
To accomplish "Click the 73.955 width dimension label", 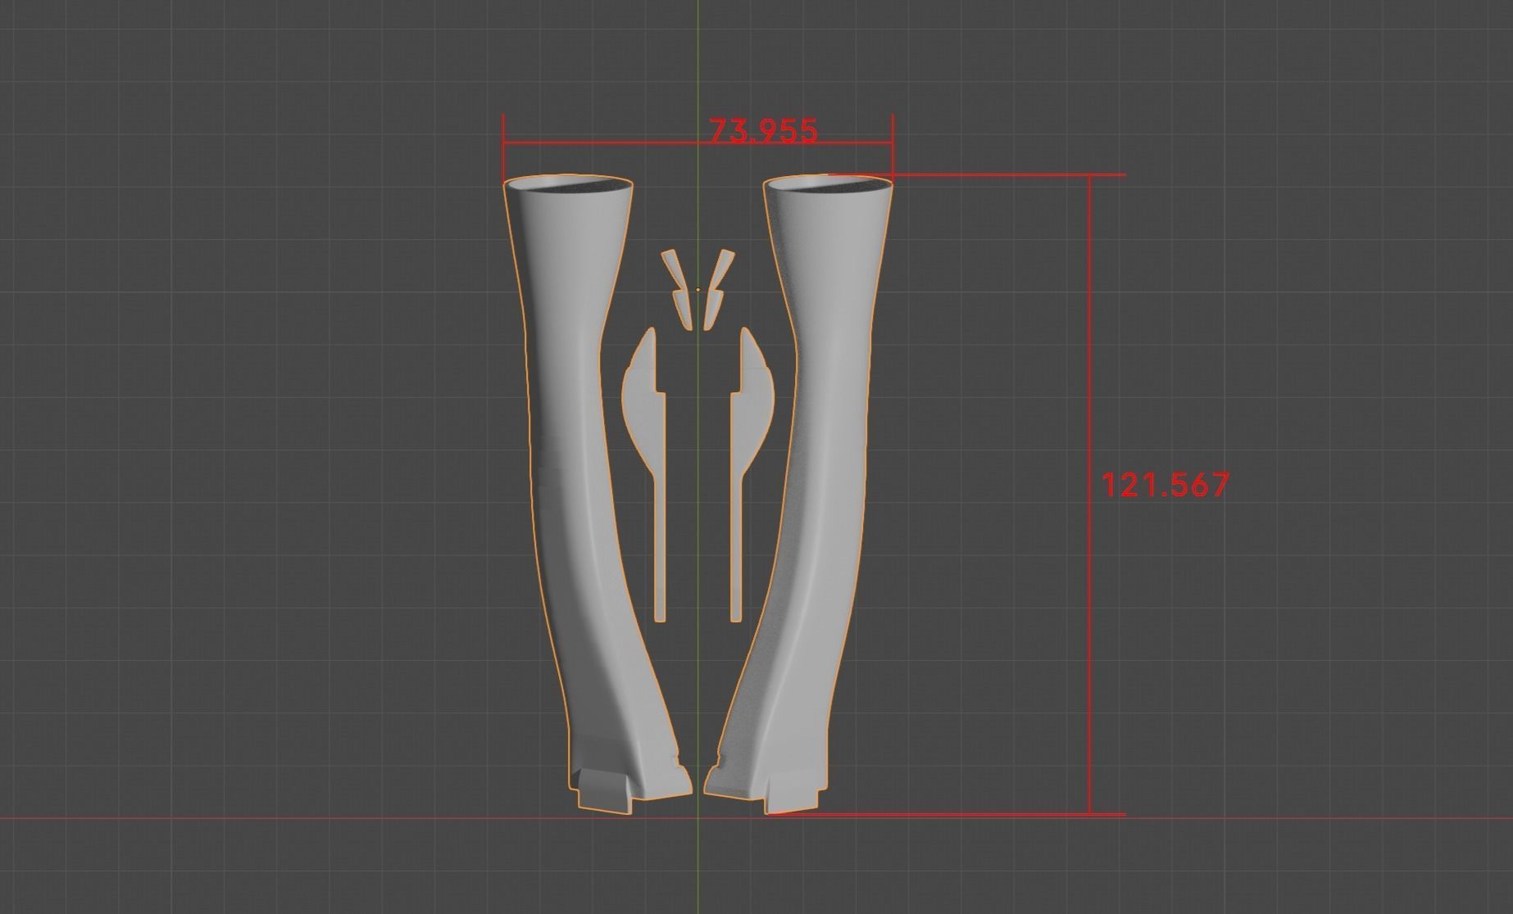I will click(763, 131).
